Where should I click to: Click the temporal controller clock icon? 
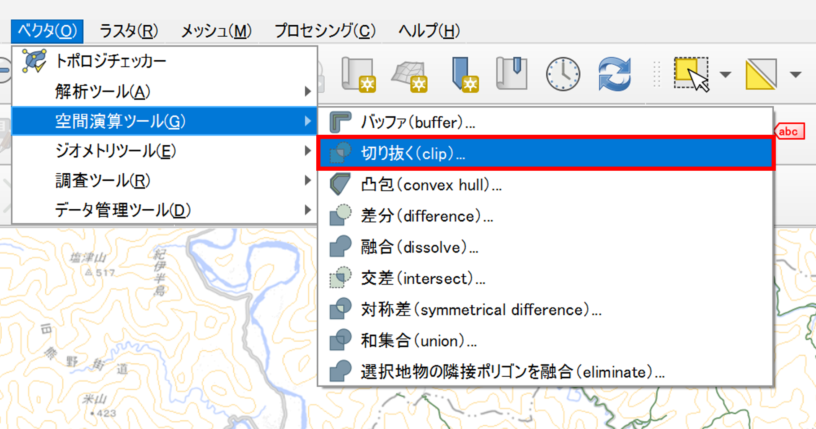click(x=563, y=74)
